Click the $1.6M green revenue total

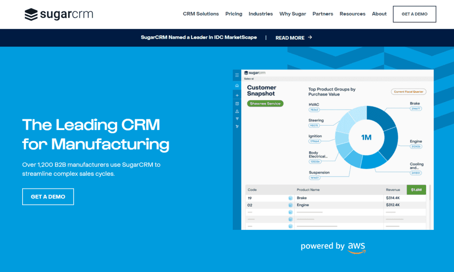coord(416,190)
